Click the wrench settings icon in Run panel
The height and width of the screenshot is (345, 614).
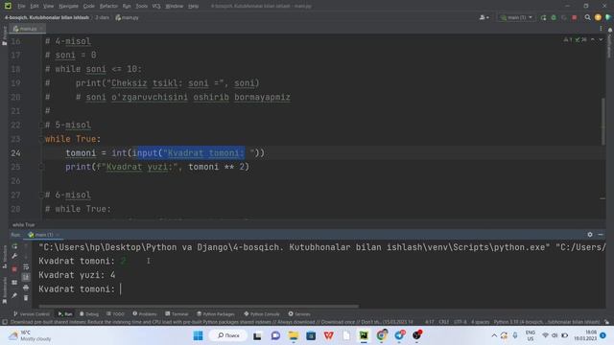click(14, 257)
